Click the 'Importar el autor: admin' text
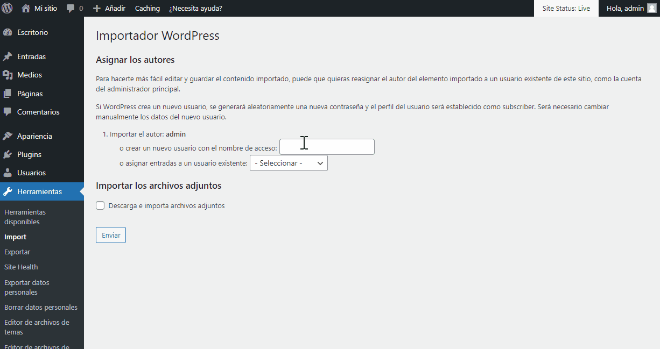Screen dimensions: 660x349 148,134
